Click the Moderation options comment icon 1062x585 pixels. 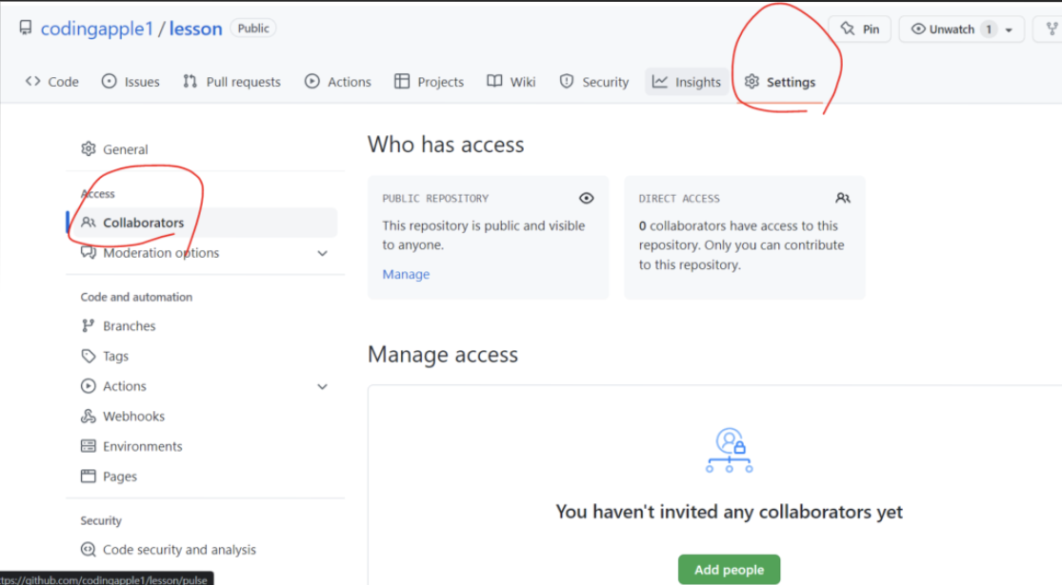[x=88, y=253]
